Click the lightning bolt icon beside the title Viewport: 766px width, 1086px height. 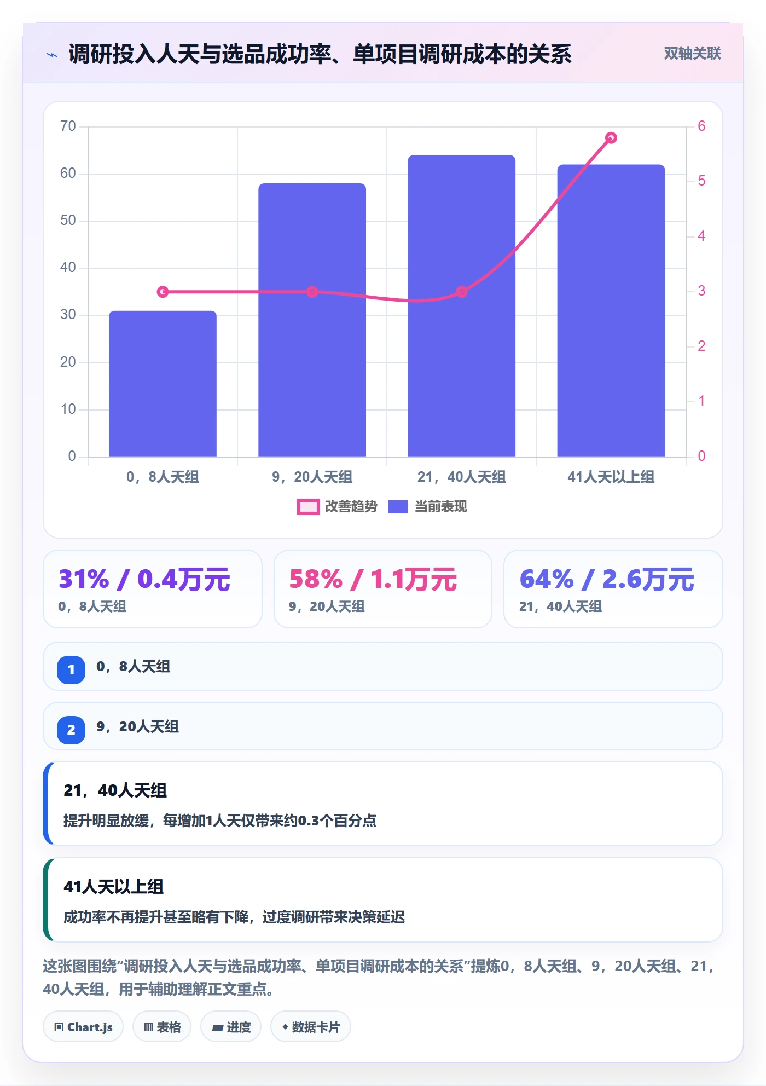pyautogui.click(x=52, y=55)
